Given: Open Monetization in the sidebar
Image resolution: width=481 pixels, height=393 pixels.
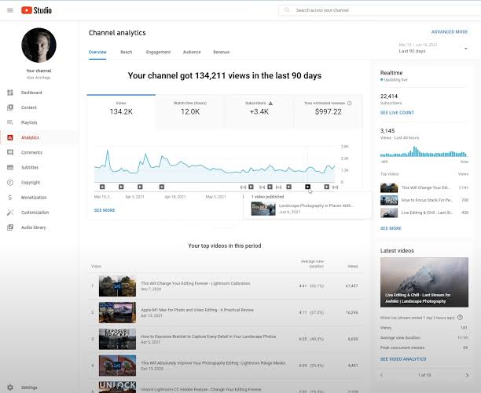Looking at the screenshot, I should click(x=34, y=198).
